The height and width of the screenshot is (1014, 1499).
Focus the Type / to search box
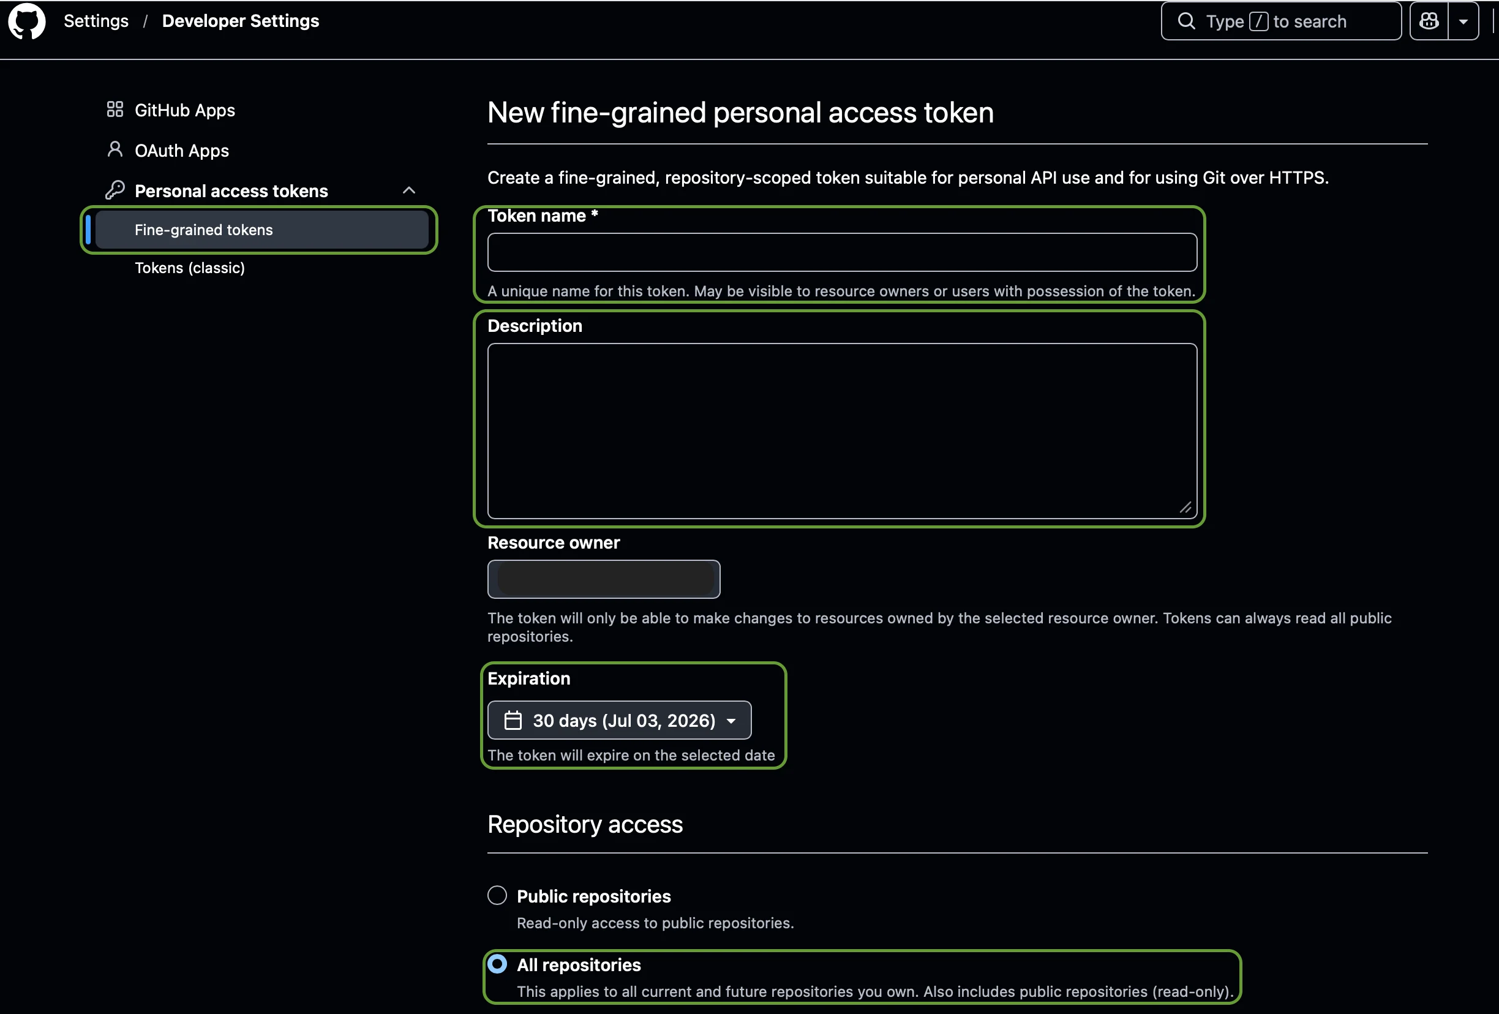(x=1281, y=21)
